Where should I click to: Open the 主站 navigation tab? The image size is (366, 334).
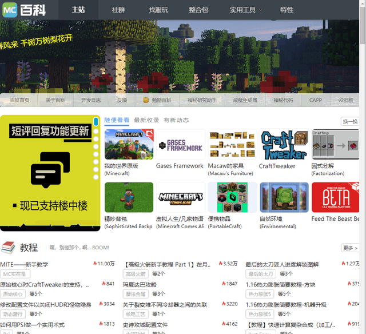(x=78, y=10)
